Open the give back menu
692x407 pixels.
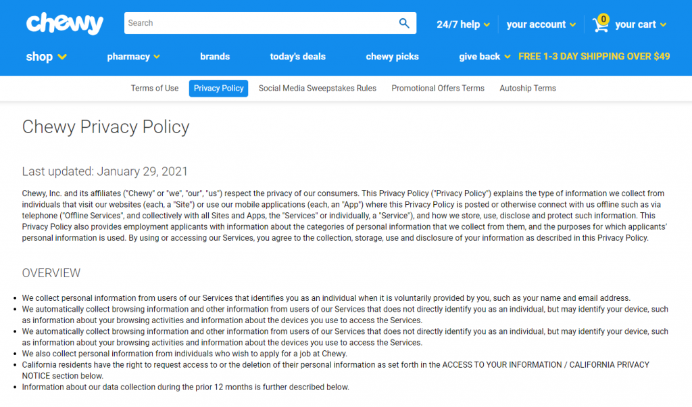click(x=484, y=57)
